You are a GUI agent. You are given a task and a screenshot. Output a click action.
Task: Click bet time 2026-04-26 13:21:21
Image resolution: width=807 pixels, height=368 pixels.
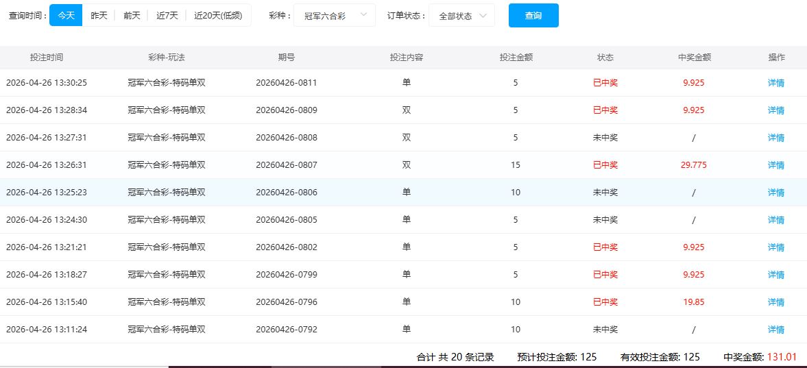47,247
